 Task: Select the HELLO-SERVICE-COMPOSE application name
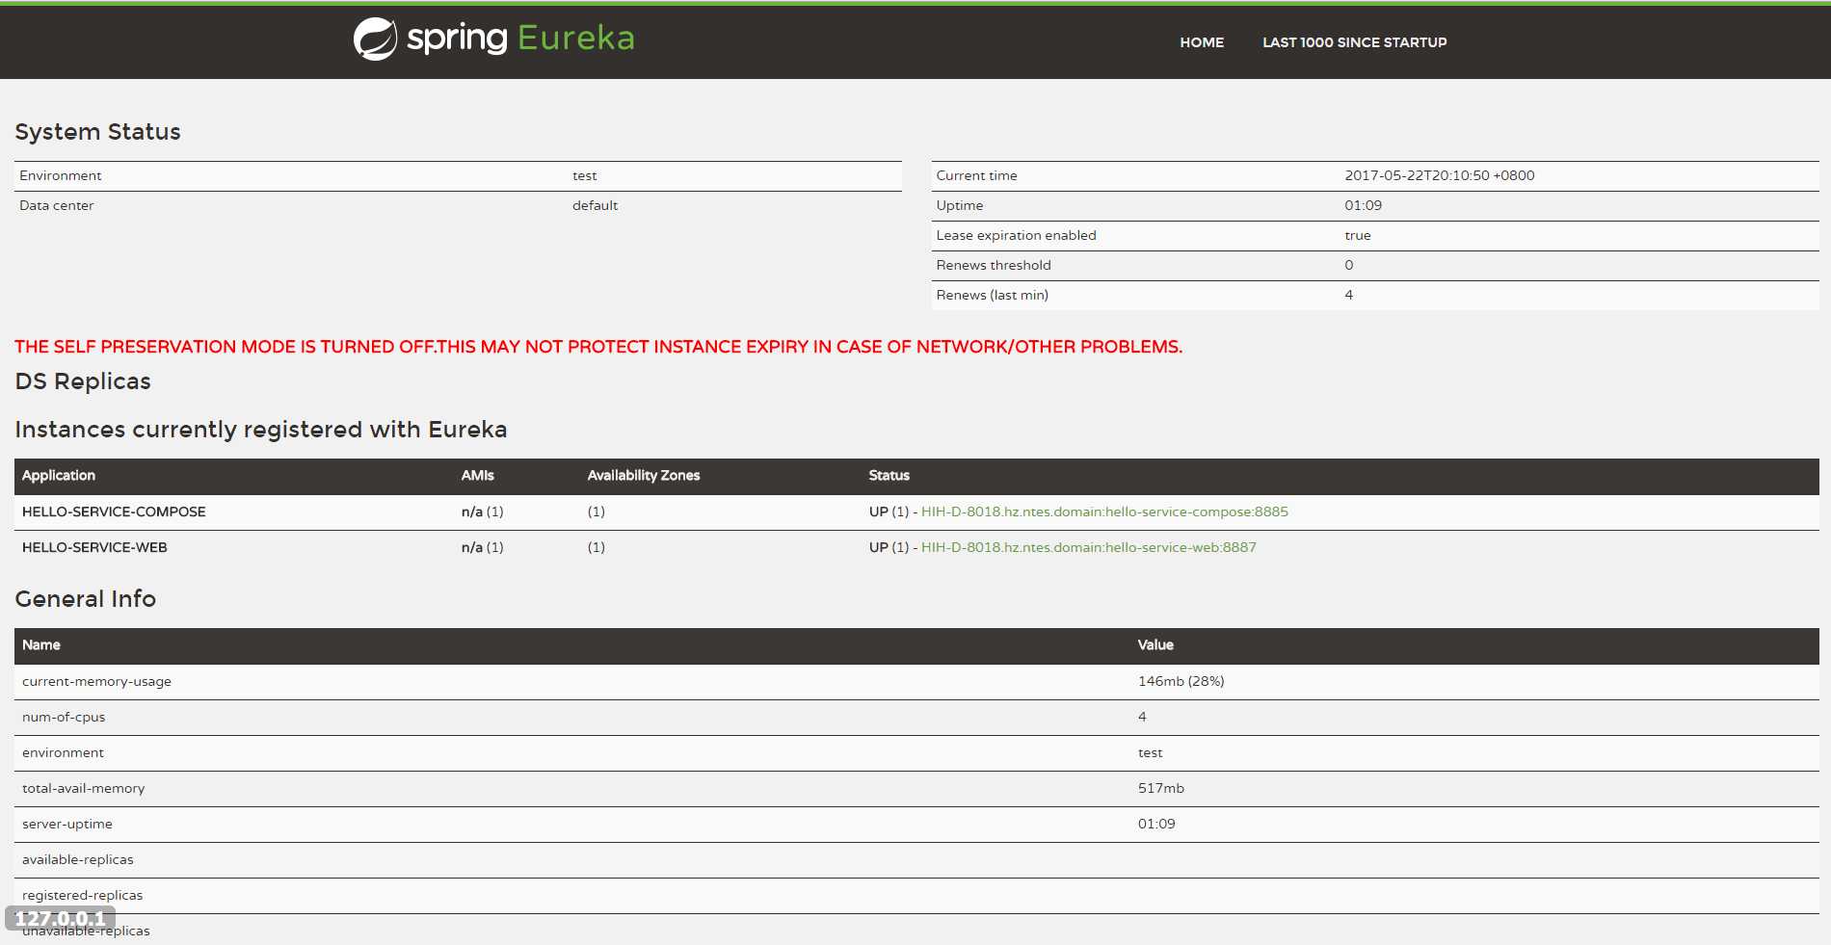tap(114, 512)
